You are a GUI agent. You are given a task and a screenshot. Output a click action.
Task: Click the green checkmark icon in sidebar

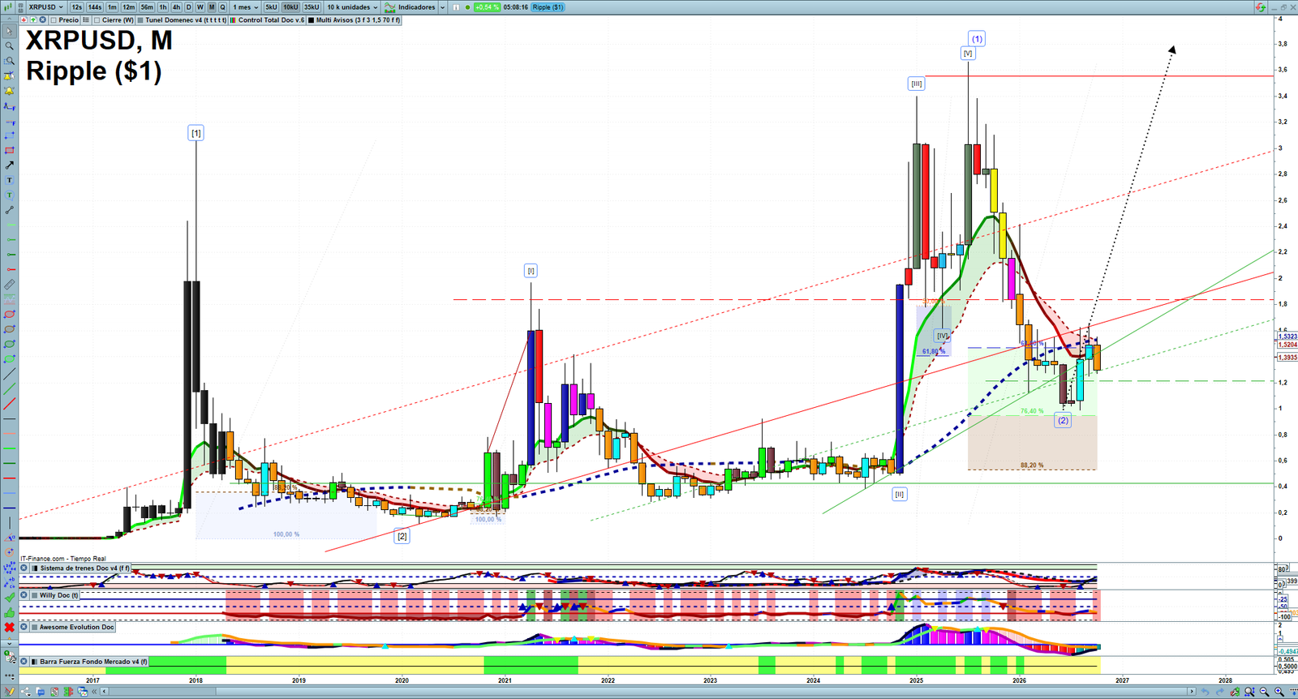pyautogui.click(x=9, y=598)
